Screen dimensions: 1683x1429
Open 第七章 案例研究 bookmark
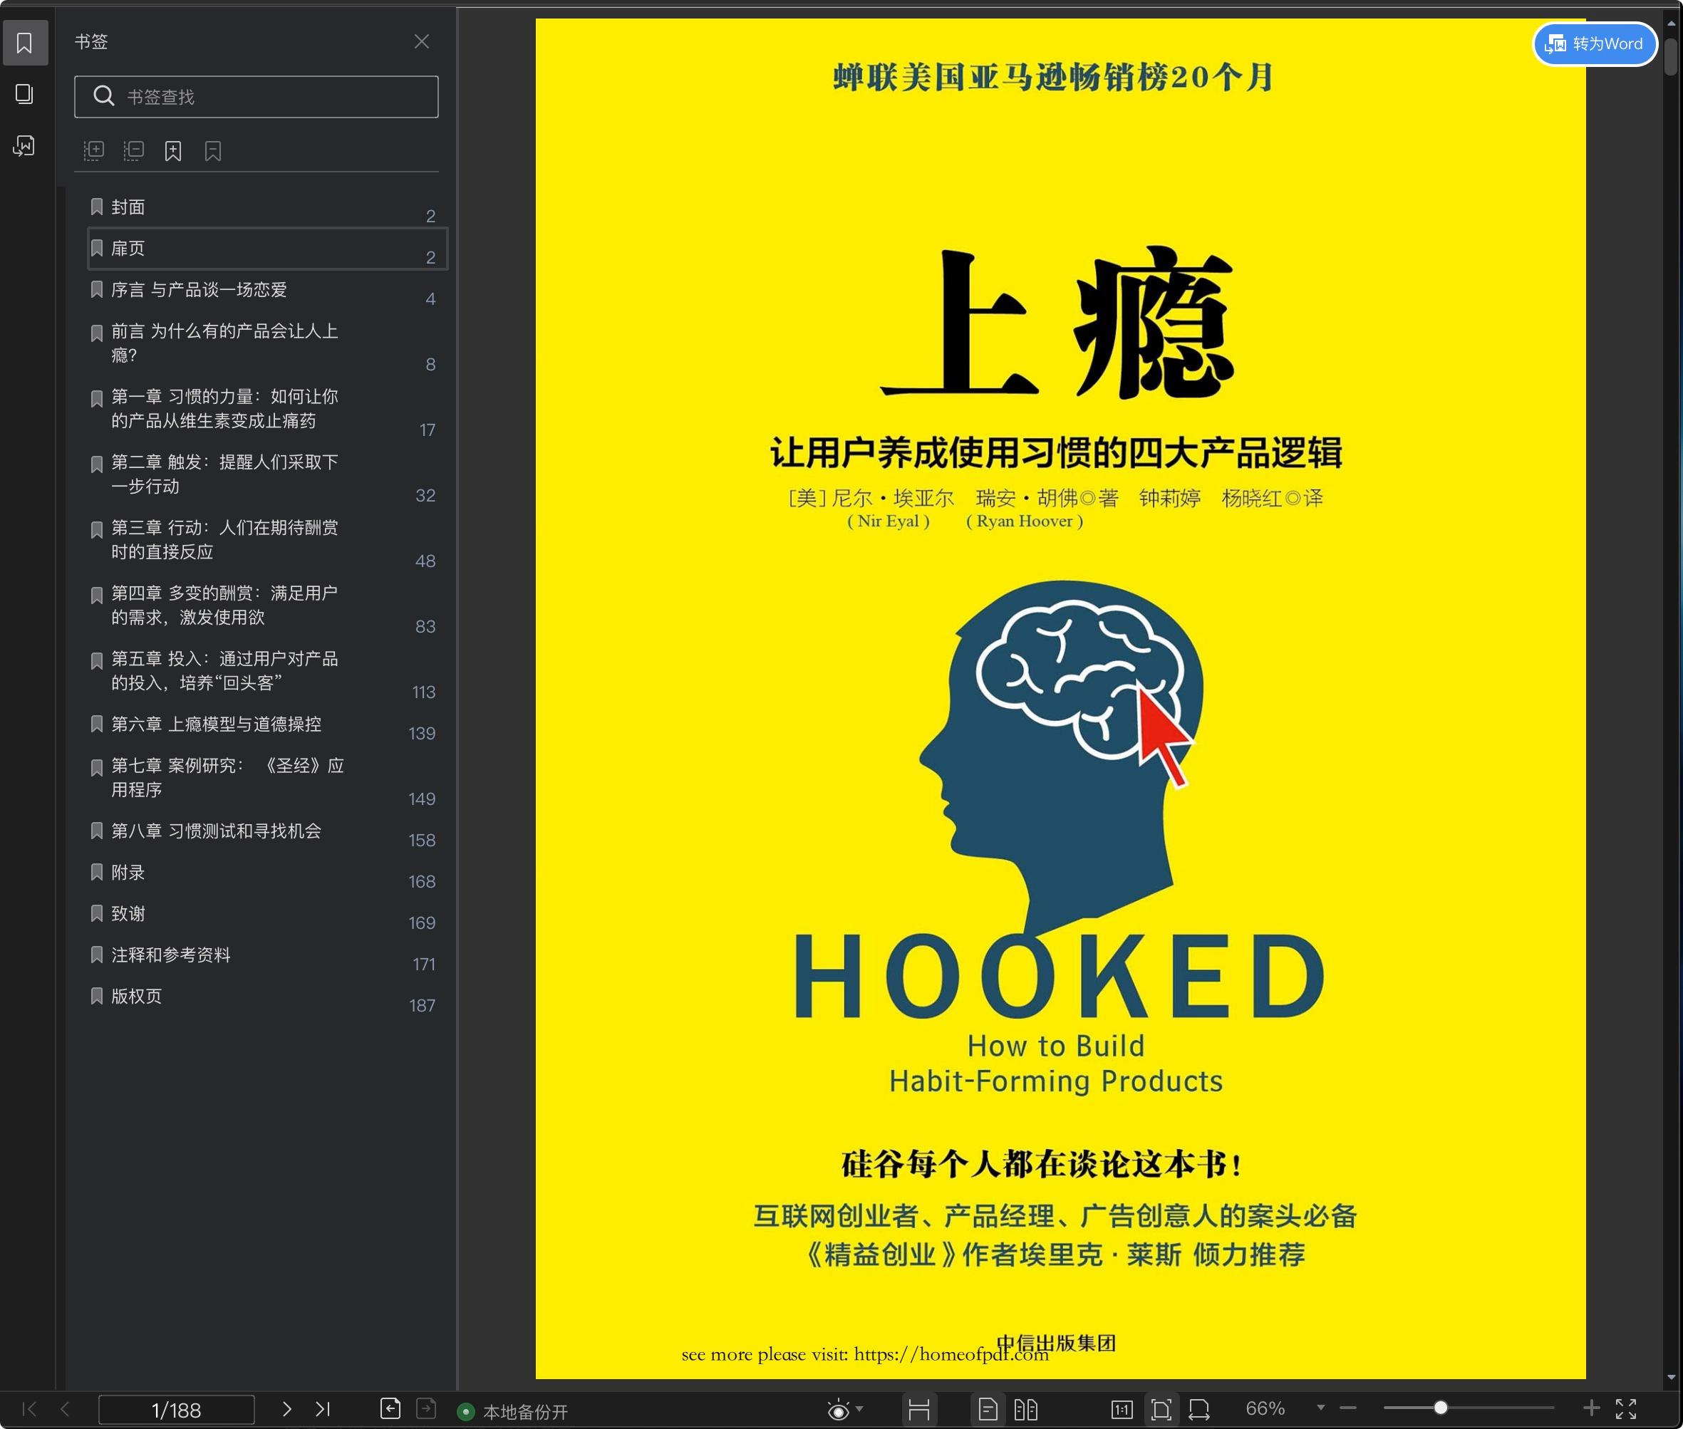point(266,778)
